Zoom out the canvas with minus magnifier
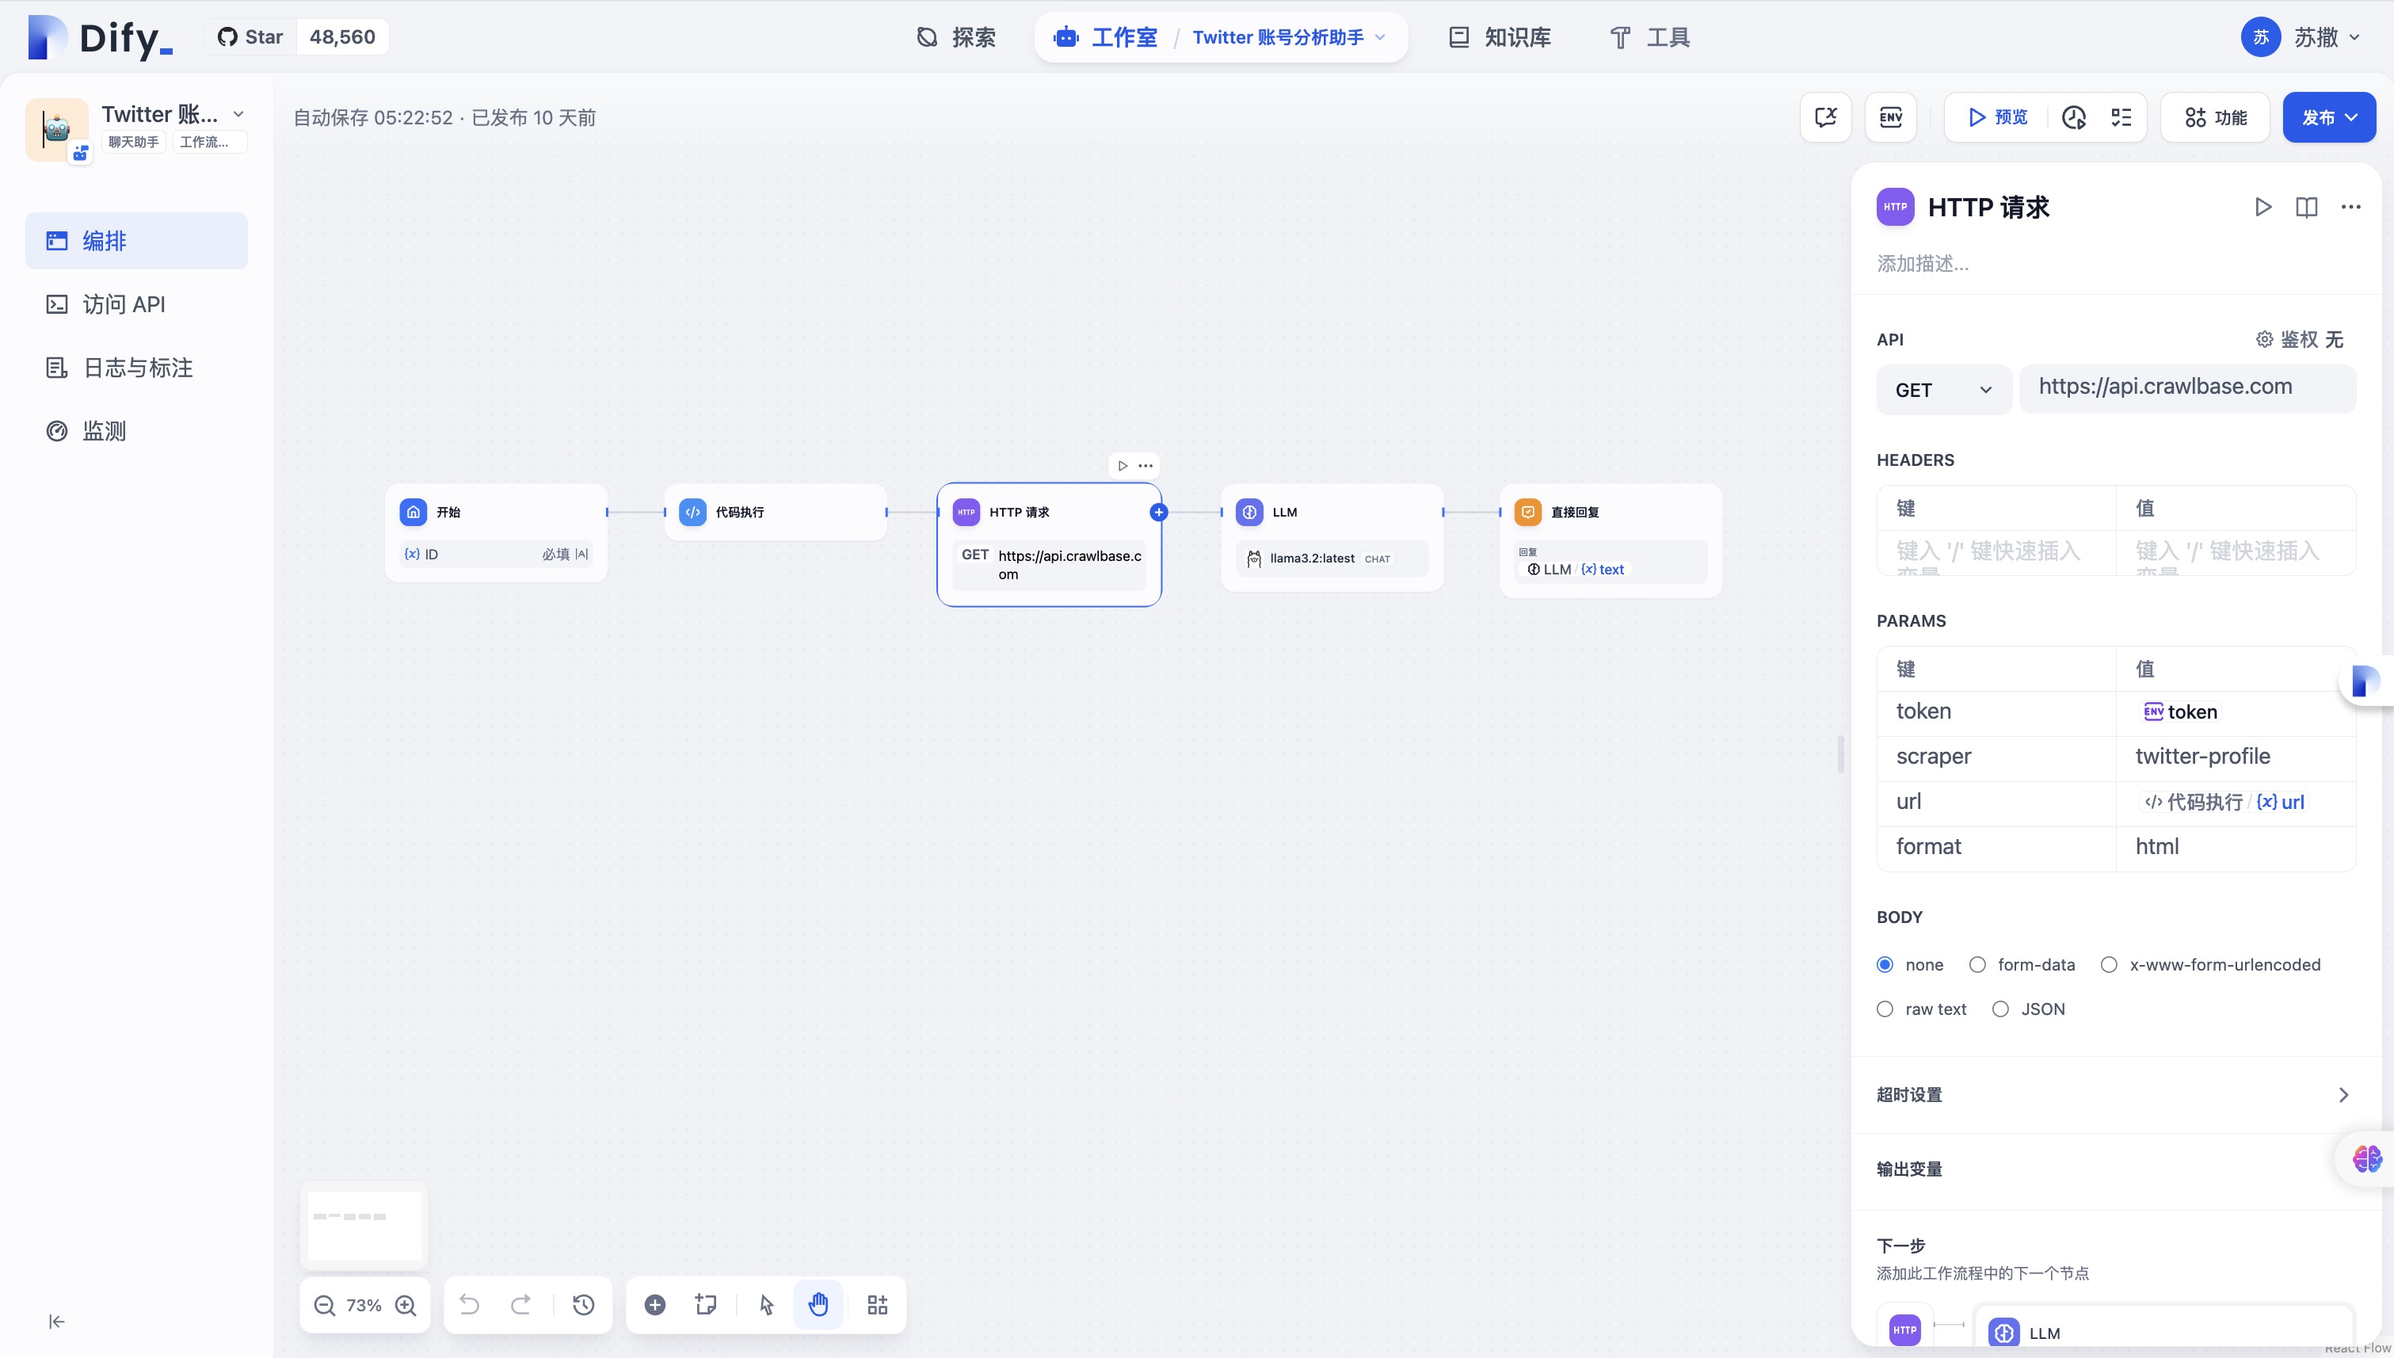 pyautogui.click(x=324, y=1305)
